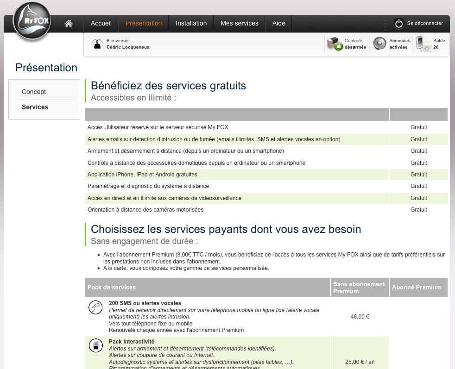Viewport: 455px width, 369px height.
Task: Click the power icon to log out
Action: [x=399, y=24]
